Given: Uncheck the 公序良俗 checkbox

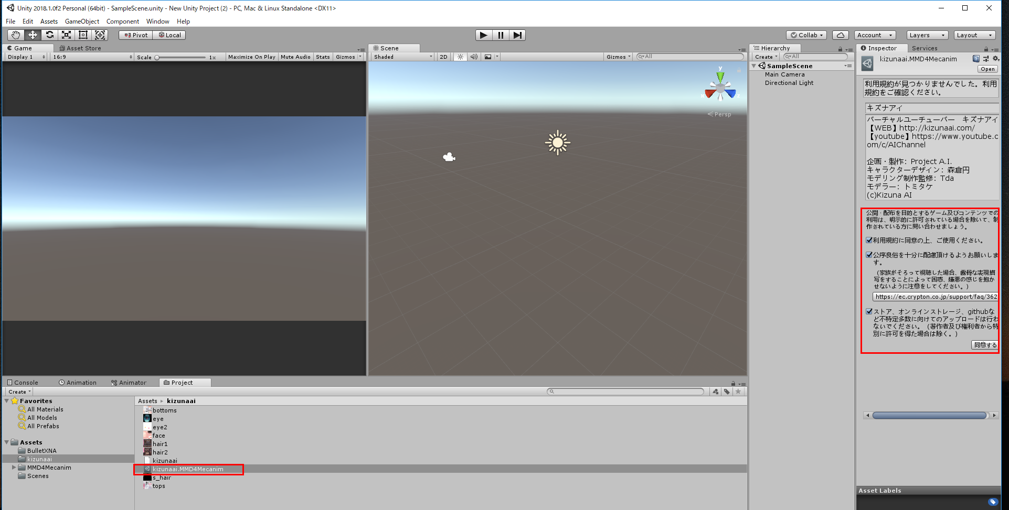Looking at the screenshot, I should coord(869,255).
